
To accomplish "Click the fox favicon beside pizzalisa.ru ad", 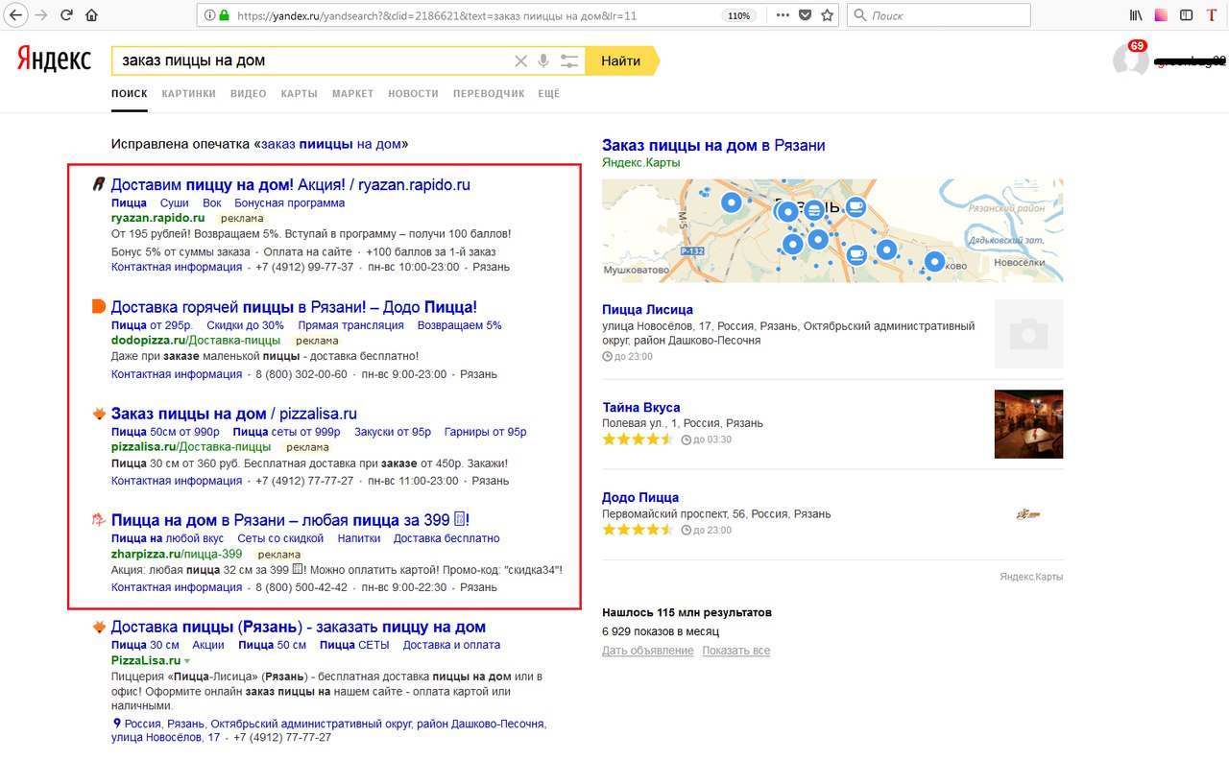I will pyautogui.click(x=98, y=414).
